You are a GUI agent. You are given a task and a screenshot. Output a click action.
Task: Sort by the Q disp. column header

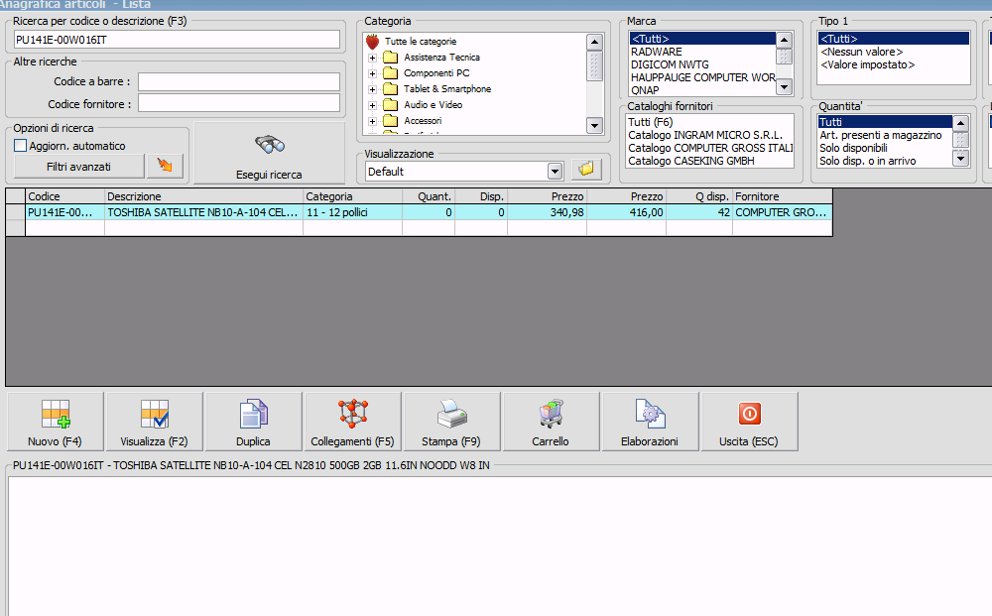tap(699, 196)
